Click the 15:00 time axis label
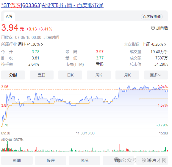The image size is (172, 167). tap(163, 133)
